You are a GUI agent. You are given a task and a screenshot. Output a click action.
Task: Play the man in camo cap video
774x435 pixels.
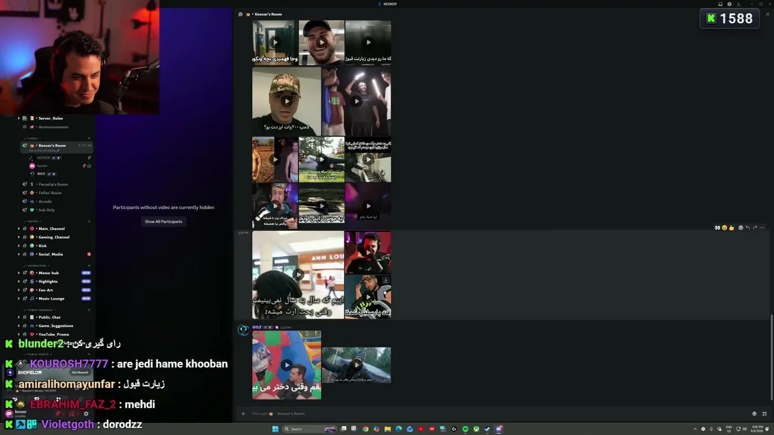287,101
